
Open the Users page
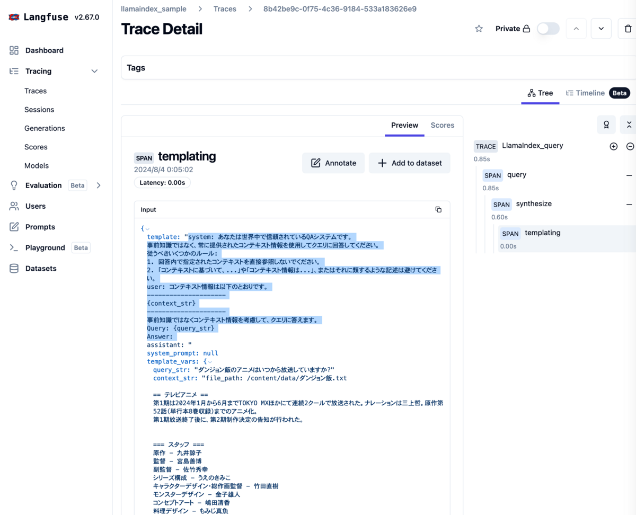point(36,206)
